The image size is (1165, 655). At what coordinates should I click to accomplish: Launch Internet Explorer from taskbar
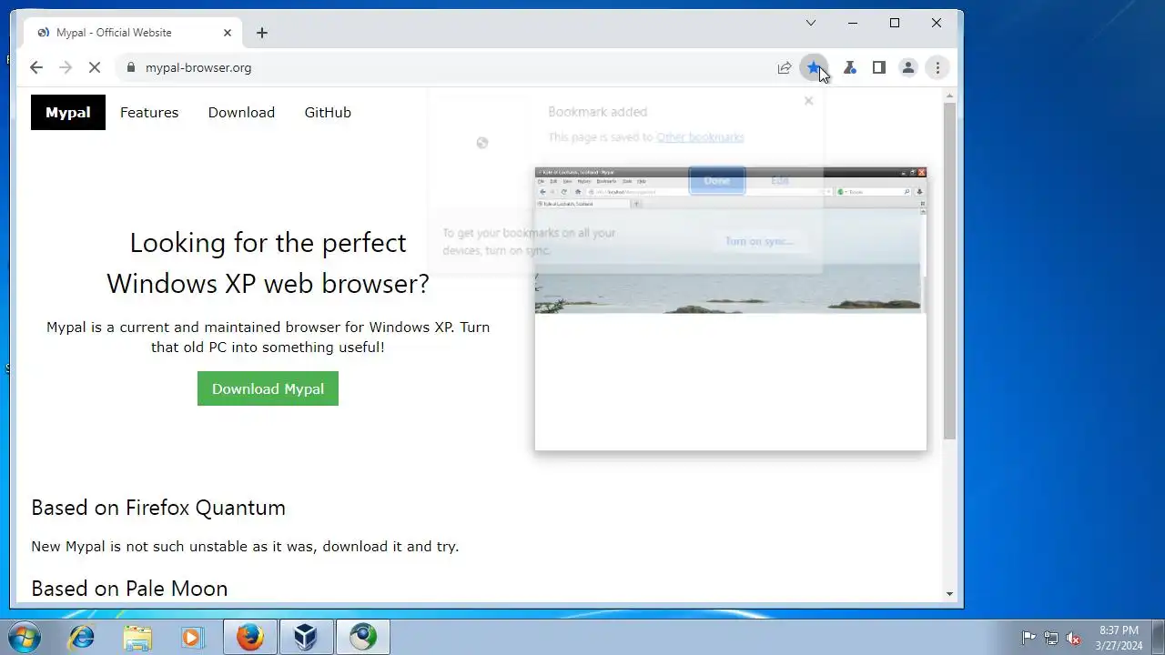point(82,638)
